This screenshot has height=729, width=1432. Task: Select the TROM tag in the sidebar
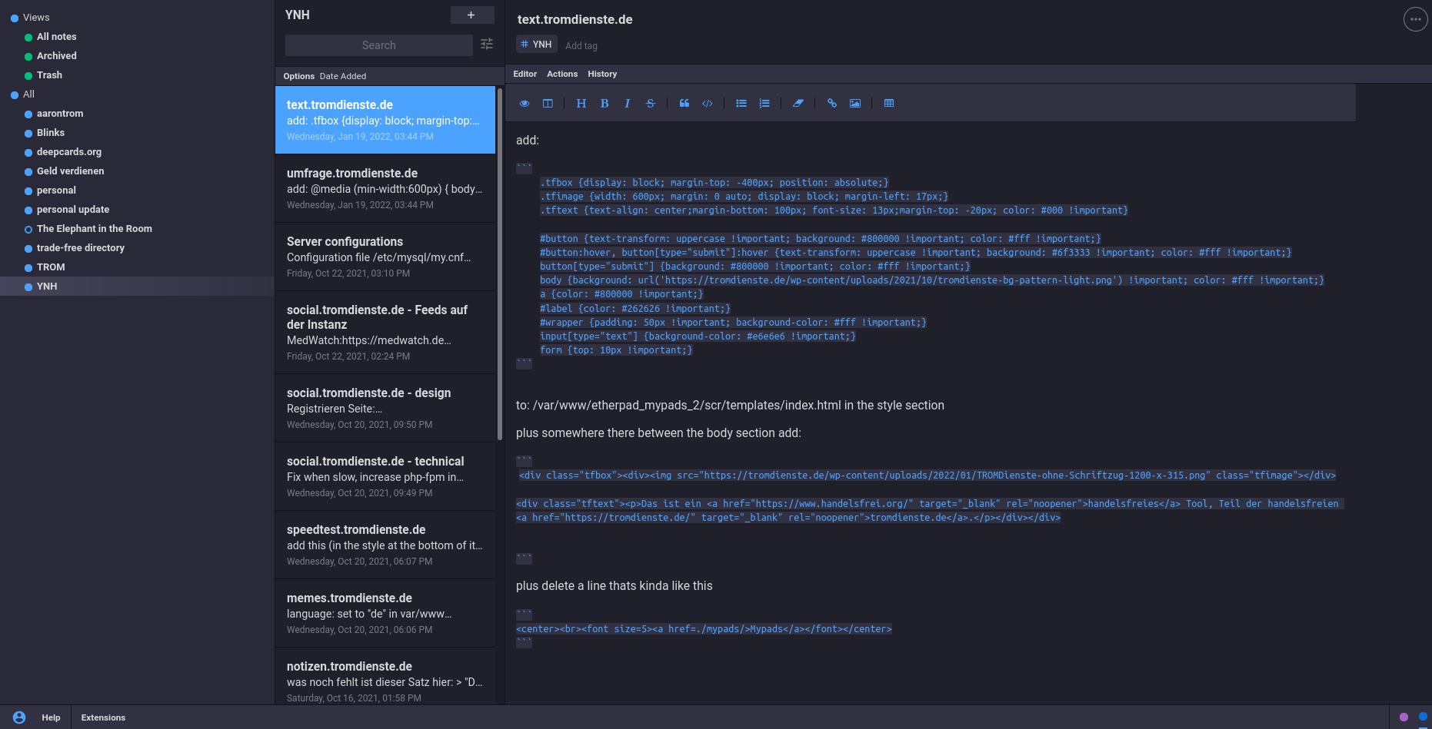click(x=51, y=267)
